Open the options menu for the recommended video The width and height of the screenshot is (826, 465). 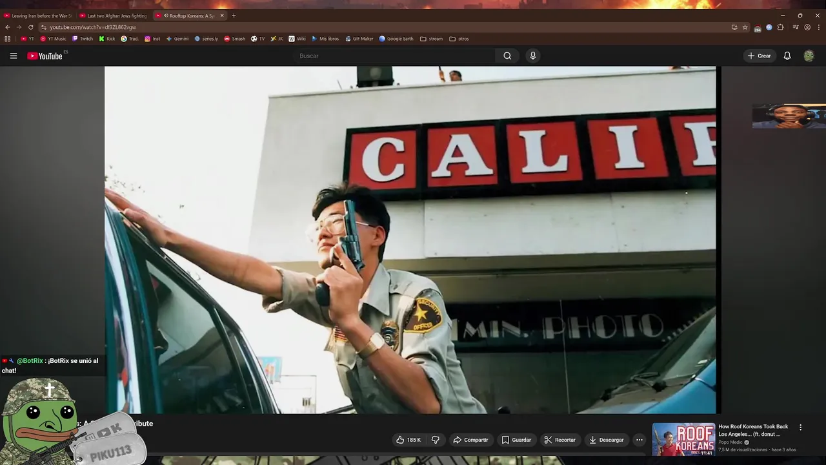[801, 428]
